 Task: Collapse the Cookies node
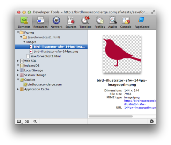click(x=18, y=80)
